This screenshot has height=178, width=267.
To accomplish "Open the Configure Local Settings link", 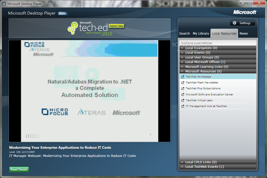I will 197,43.
